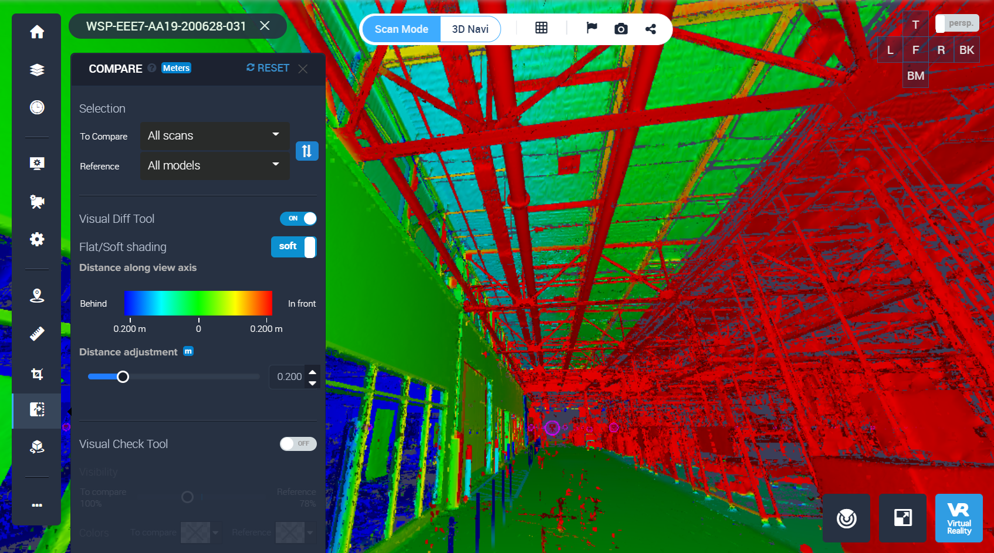Add a flag annotation marker
The image size is (994, 553).
[591, 28]
